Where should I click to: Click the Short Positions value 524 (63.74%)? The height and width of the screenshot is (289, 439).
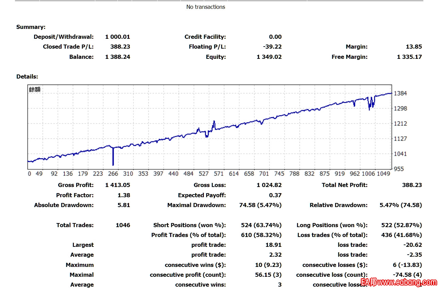(x=261, y=225)
